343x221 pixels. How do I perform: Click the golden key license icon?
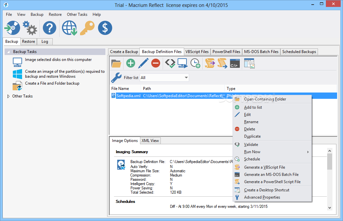pyautogui.click(x=87, y=28)
